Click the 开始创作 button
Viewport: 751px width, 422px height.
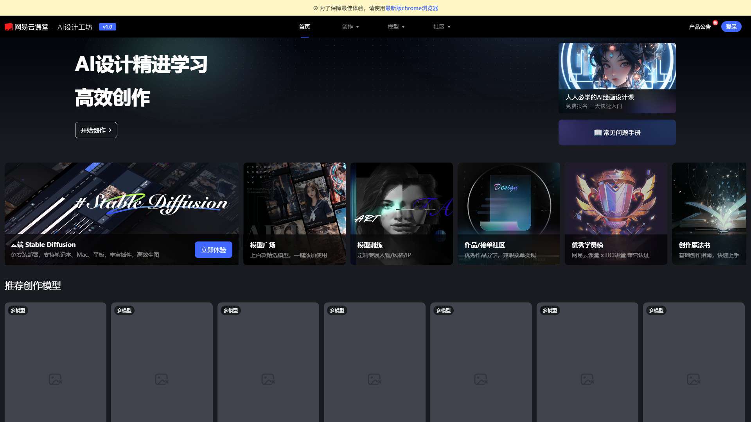coord(96,130)
